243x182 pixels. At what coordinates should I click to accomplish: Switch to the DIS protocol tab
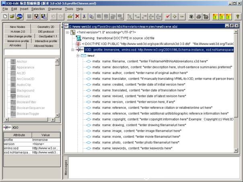tap(46, 31)
